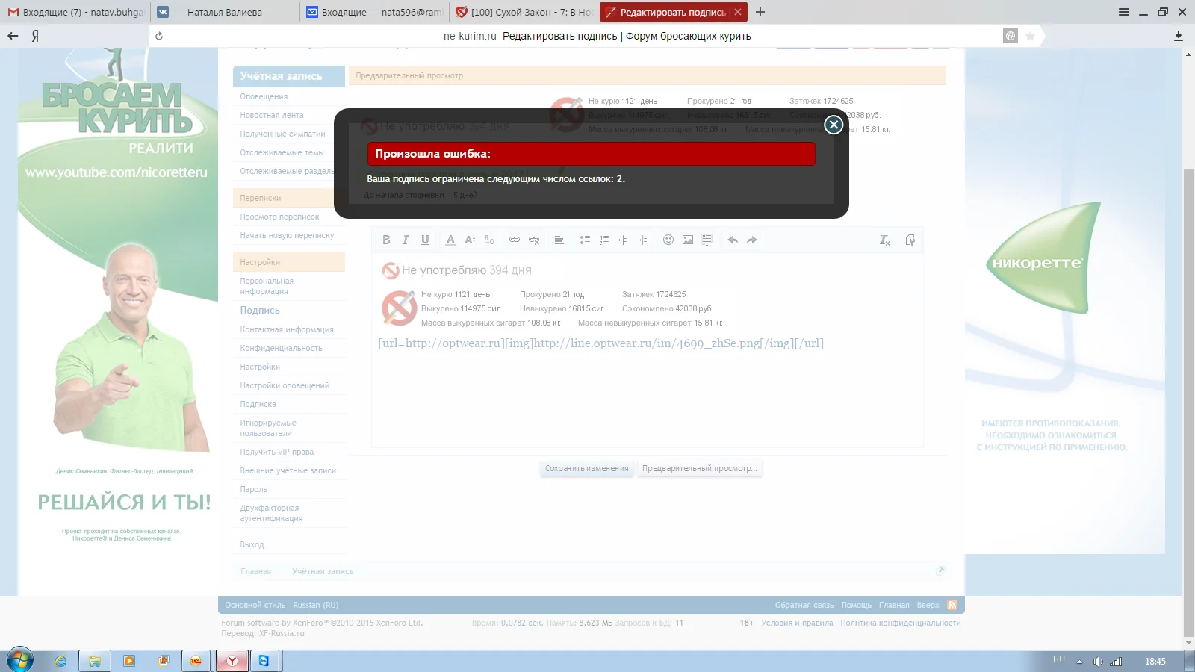The width and height of the screenshot is (1195, 672).
Task: Click the Предварительный просмотр... button
Action: [x=699, y=469]
